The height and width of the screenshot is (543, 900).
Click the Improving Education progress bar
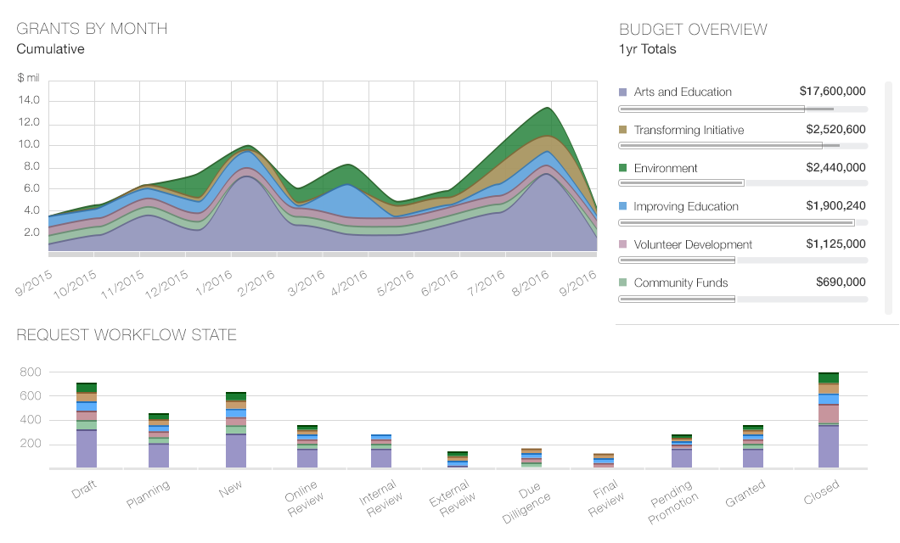click(742, 223)
